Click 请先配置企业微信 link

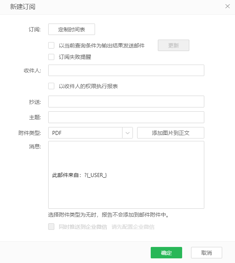coord(133,227)
